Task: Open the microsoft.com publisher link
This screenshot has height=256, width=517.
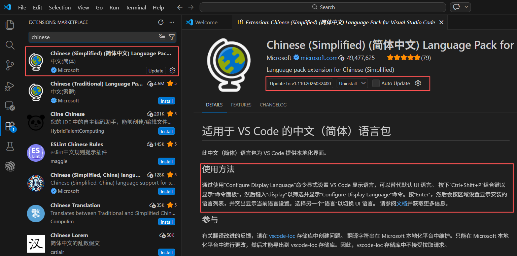Action: click(x=319, y=58)
